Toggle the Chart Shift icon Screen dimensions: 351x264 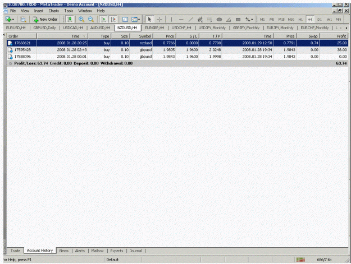[x=113, y=20]
